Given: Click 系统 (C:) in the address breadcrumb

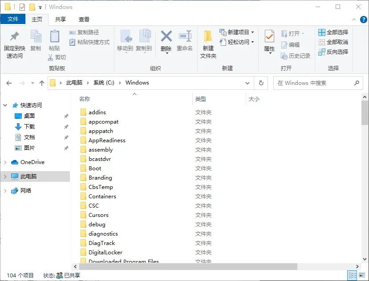Looking at the screenshot, I should (104, 83).
